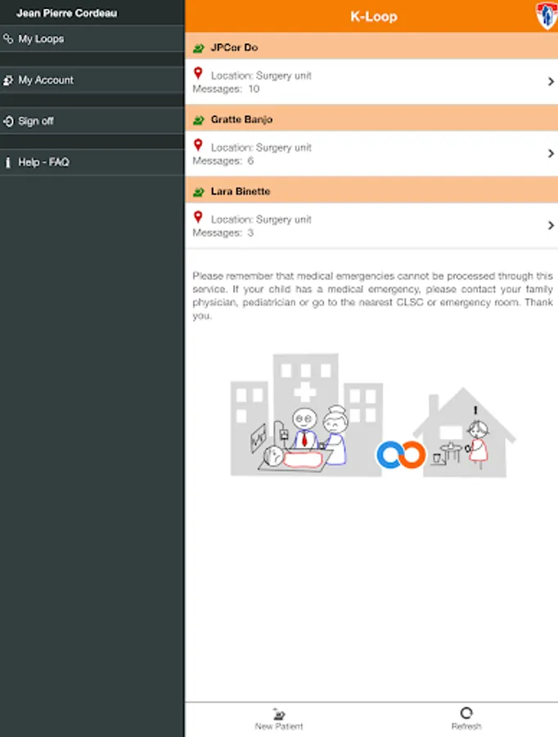Click the My Loops link icon
Viewport: 558px width, 737px height.
pos(8,38)
